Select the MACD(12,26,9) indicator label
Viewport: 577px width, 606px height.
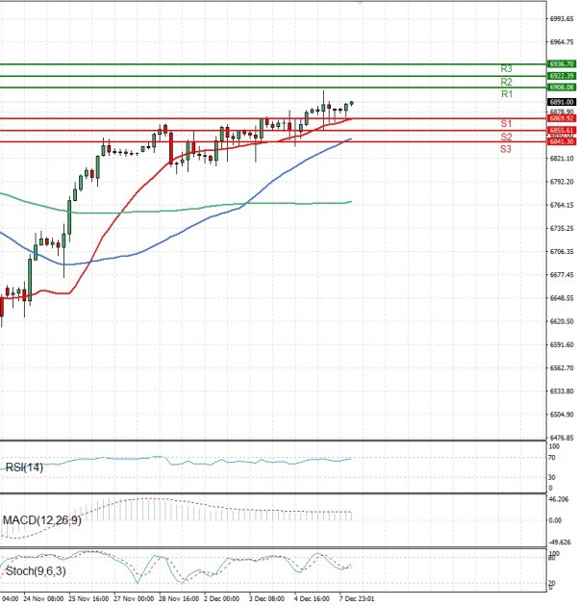click(39, 520)
